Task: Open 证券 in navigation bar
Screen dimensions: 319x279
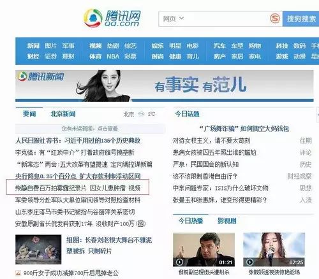Action: point(50,57)
